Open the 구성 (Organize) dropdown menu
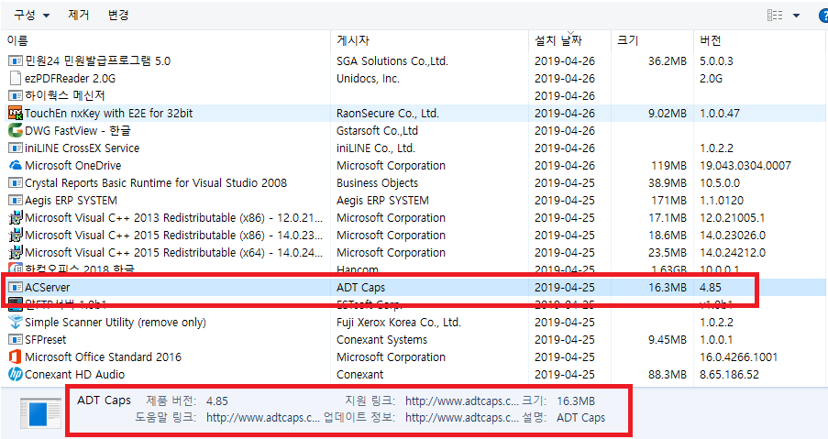 click(31, 15)
